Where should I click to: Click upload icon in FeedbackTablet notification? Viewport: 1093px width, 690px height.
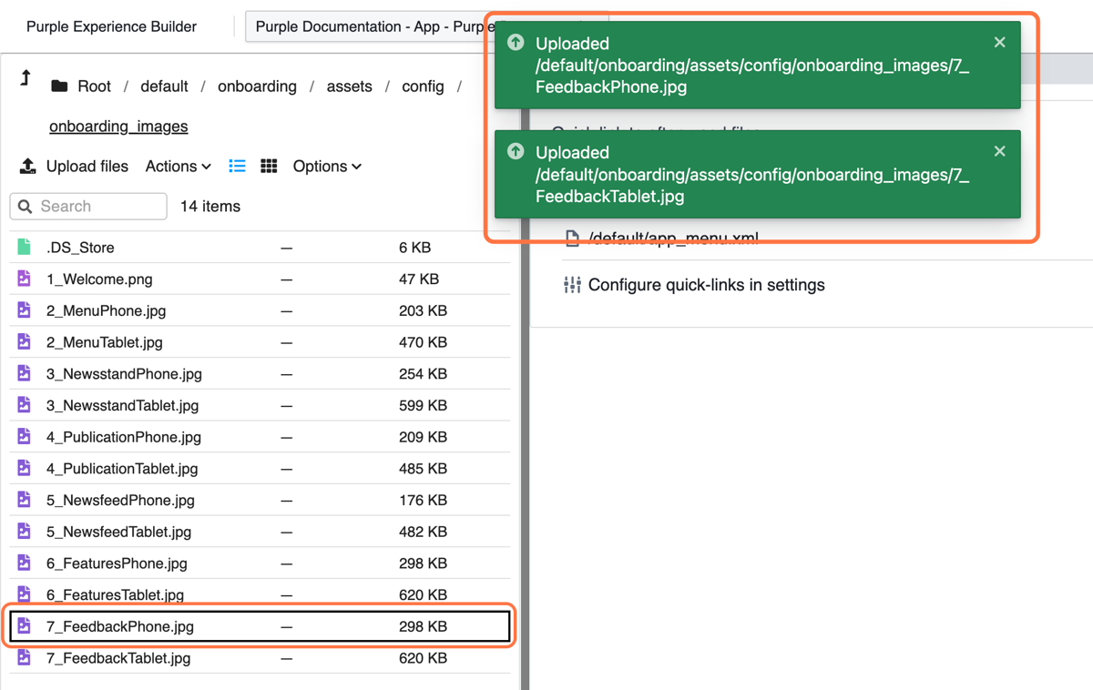(516, 151)
